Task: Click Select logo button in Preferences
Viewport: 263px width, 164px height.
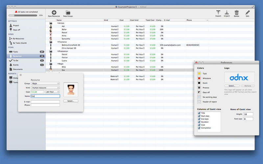Action: click(x=232, y=86)
